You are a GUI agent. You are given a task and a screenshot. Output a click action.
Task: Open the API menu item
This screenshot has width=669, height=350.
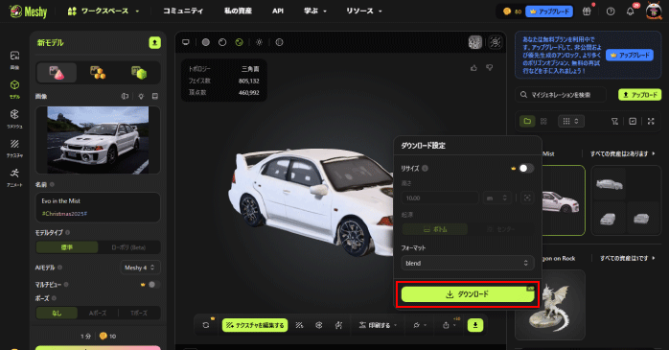(278, 12)
